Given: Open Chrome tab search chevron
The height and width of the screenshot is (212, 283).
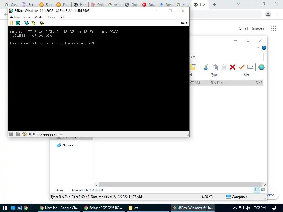Looking at the screenshot, I should pyautogui.click(x=239, y=4).
